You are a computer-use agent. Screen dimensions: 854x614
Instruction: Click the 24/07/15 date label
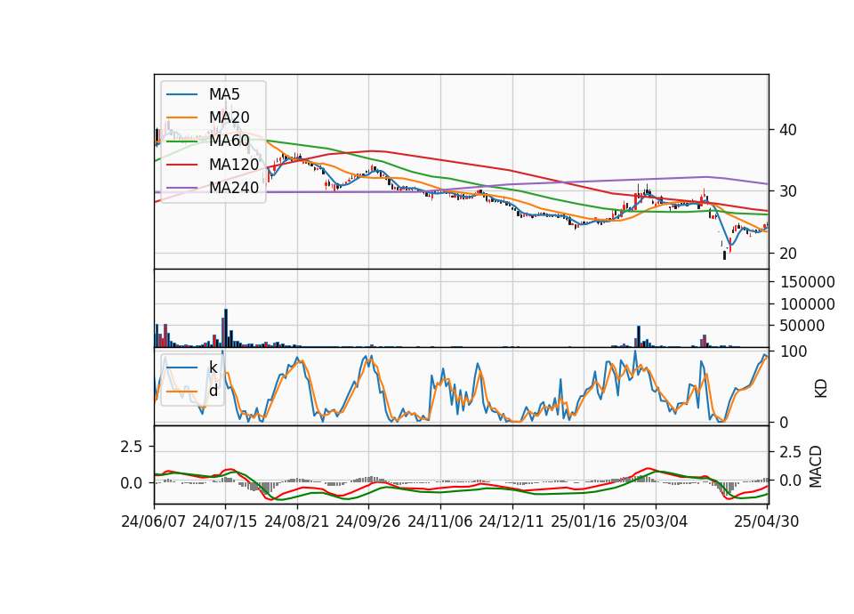tap(224, 521)
